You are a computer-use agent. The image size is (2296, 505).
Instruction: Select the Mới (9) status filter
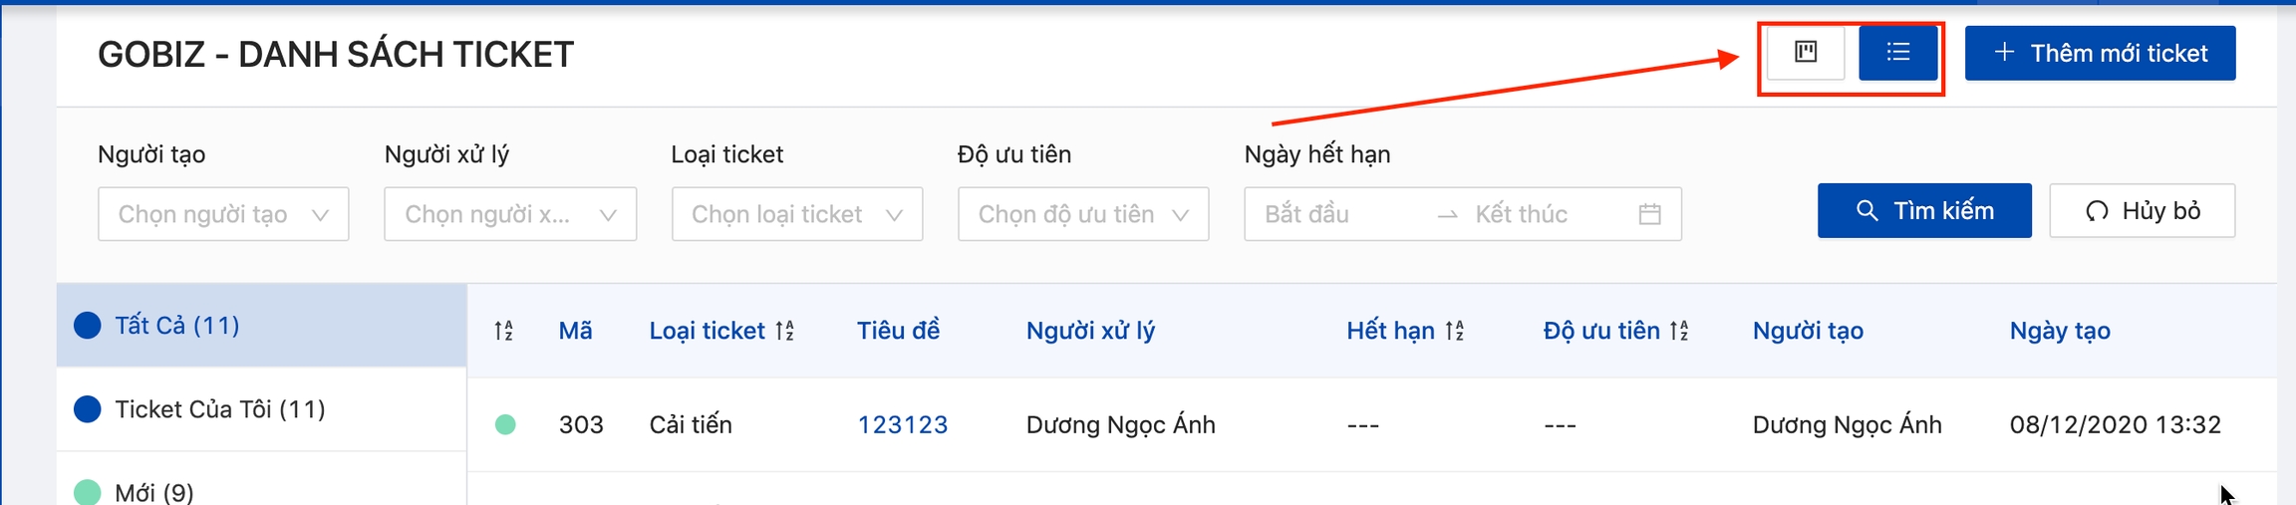261,490
